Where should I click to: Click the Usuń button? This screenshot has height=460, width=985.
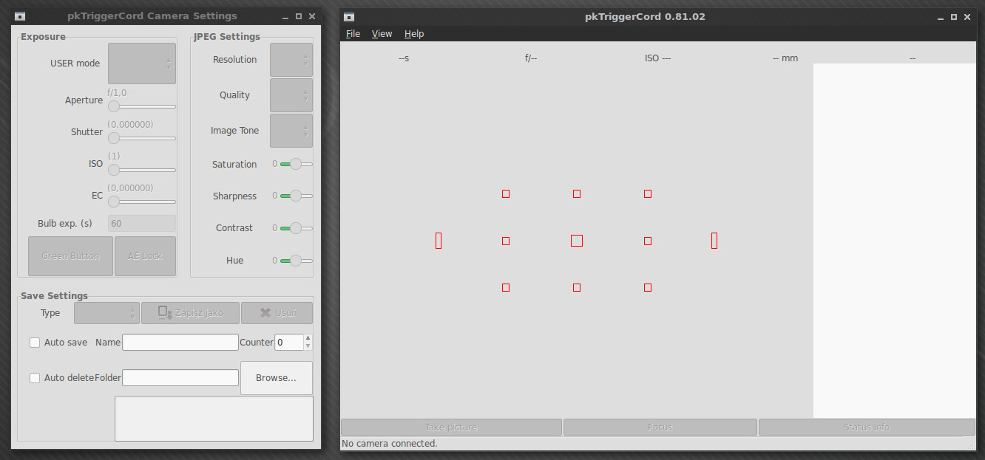(x=277, y=313)
